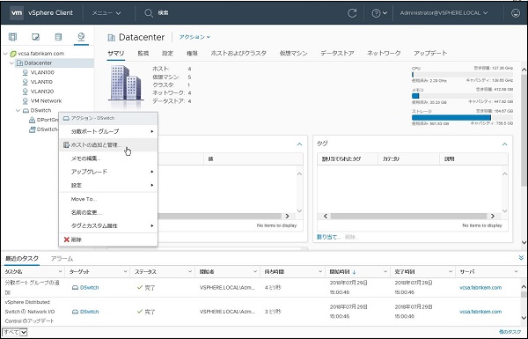The height and width of the screenshot is (339, 528).
Task: Choose Move To... from context menu
Action: 108,199
